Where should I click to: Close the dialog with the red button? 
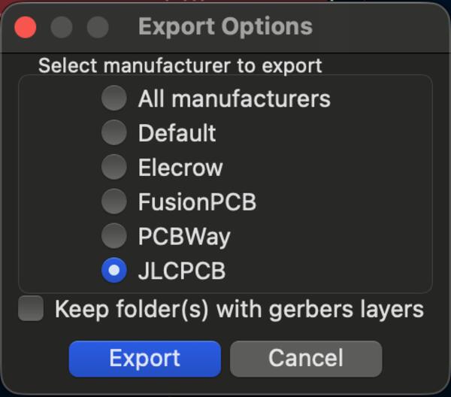coord(26,27)
